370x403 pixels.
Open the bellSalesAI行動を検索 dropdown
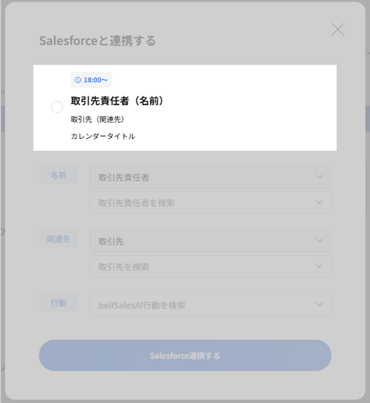(x=202, y=305)
